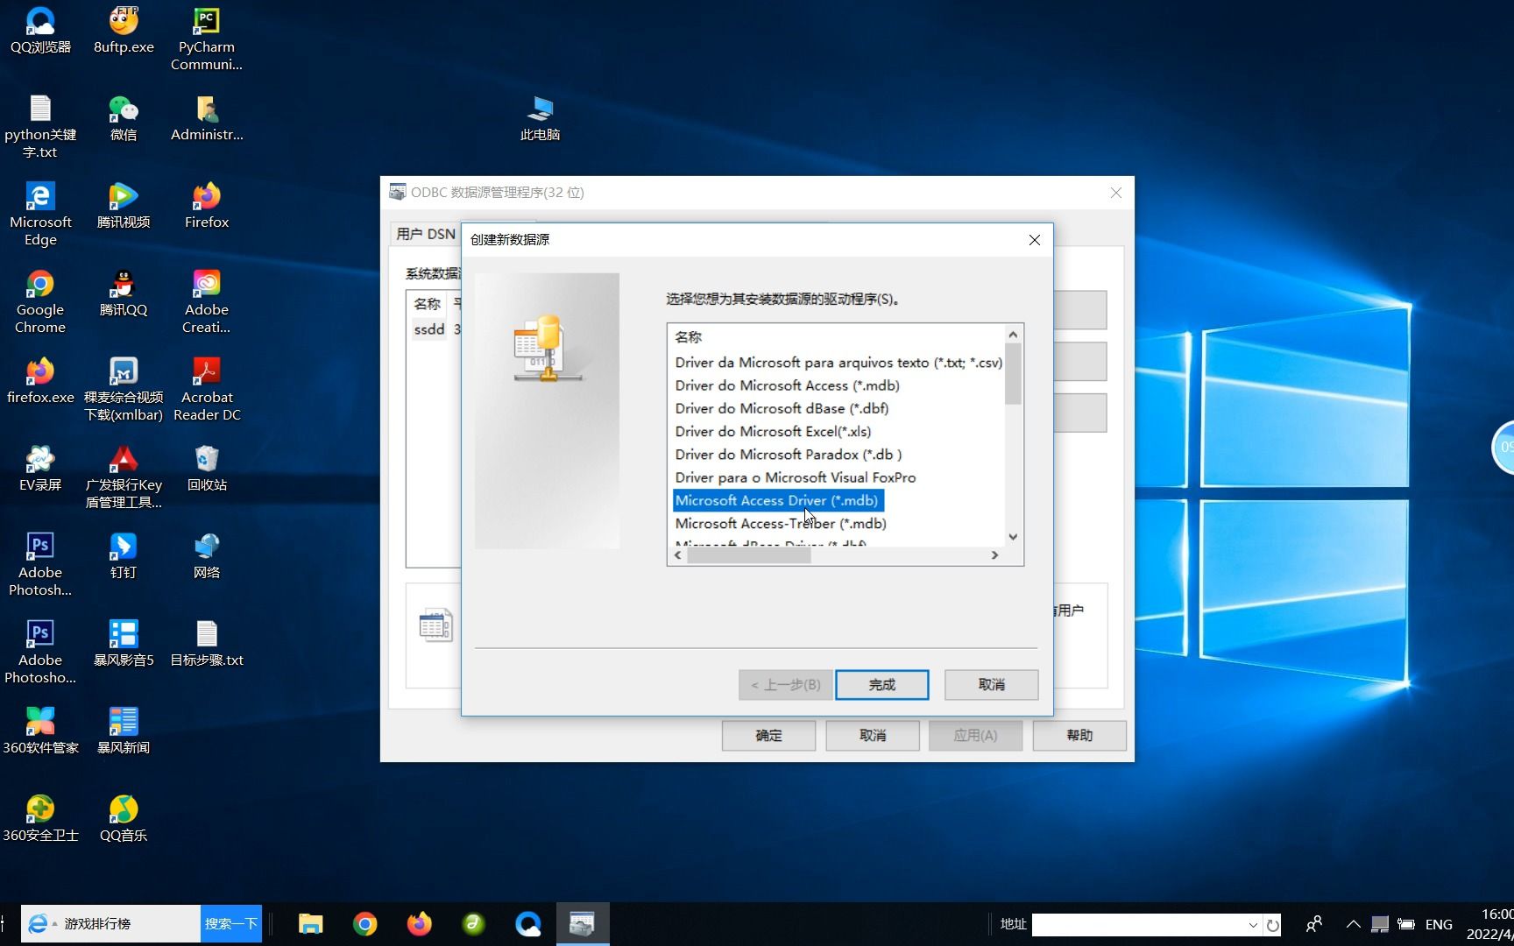Click 确定 button in ODBC administrator window
Image resolution: width=1514 pixels, height=946 pixels.
(x=768, y=735)
